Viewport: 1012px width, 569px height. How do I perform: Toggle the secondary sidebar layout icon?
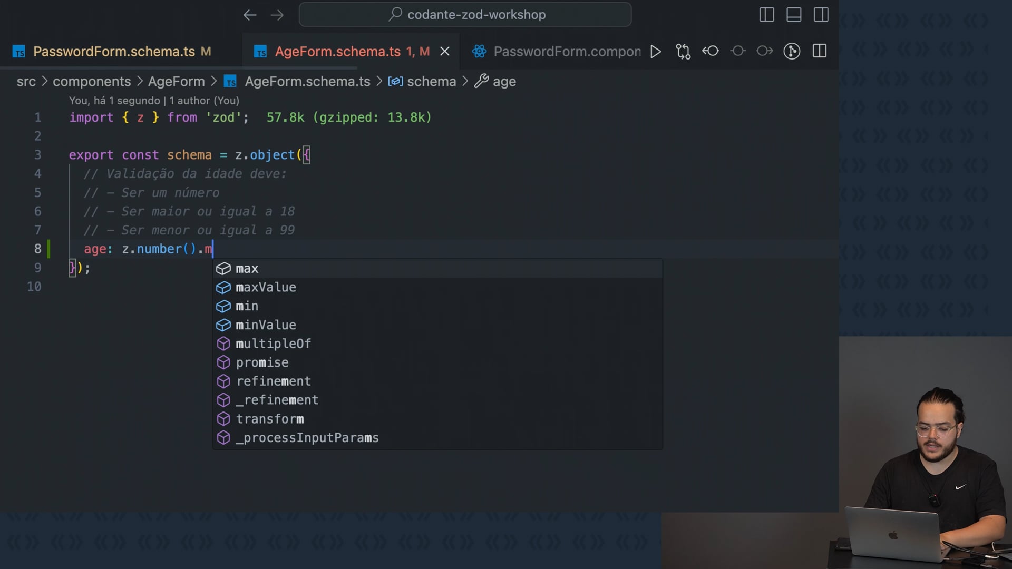(821, 15)
